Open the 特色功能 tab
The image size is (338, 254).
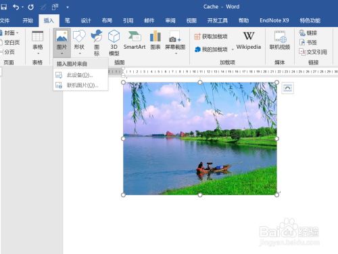click(x=310, y=20)
